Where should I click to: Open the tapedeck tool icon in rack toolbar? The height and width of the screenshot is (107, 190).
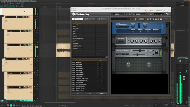pyautogui.click(x=148, y=19)
